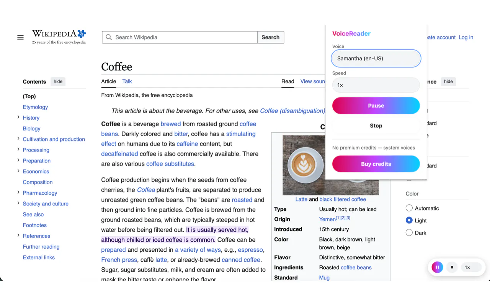Go to Etymology in Contents

(35, 107)
